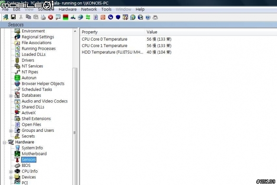Open the Edit menu
Viewport: 277px width, 185px height.
[16, 10]
